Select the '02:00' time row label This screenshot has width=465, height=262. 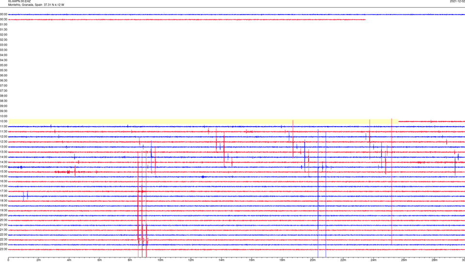point(3,34)
